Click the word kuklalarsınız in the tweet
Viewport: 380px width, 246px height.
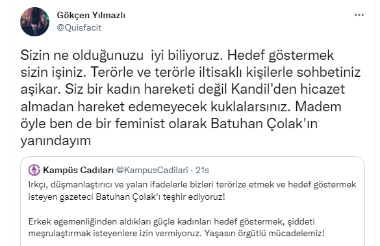(x=251, y=106)
